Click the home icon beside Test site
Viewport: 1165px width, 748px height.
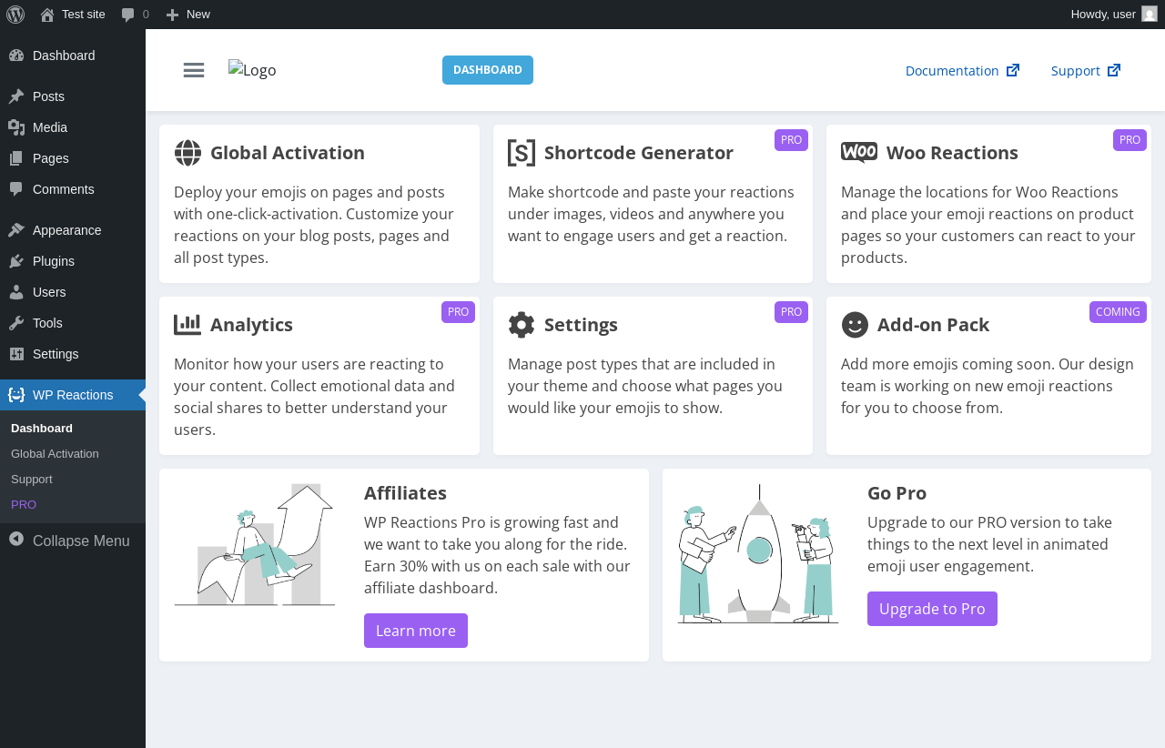(47, 15)
